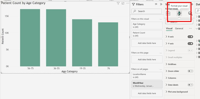The image size is (200, 99).
Task: Turn off the X-axis toggle
Action: [x=190, y=37]
